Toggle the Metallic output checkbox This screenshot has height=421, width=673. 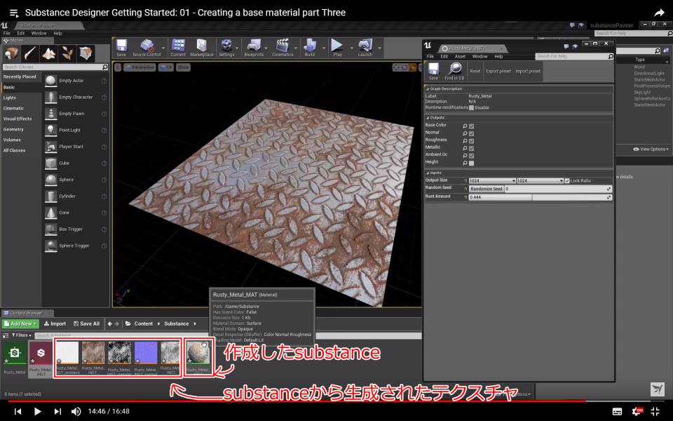pos(471,148)
